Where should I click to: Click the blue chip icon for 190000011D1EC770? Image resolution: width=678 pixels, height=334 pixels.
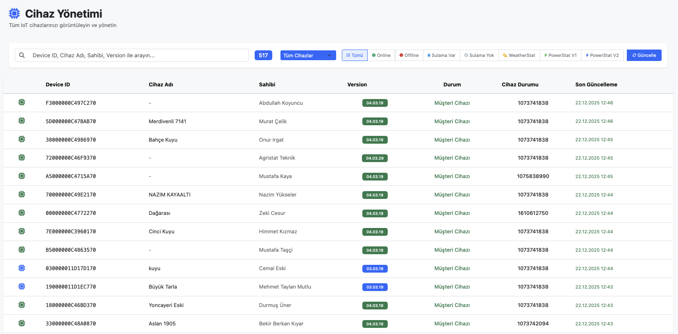[x=22, y=287]
